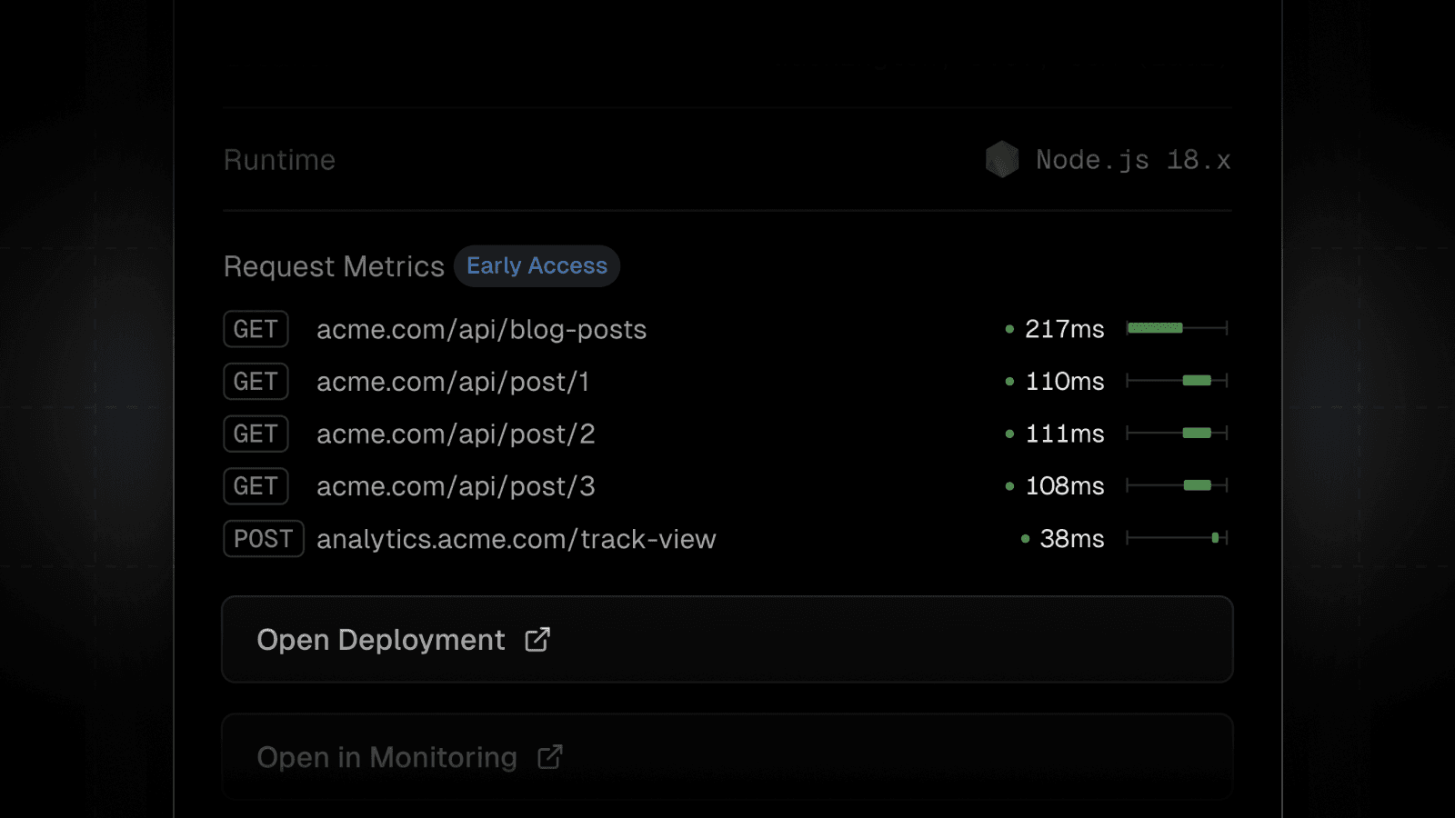Click the Node.js runtime hexagon icon

click(x=1003, y=160)
